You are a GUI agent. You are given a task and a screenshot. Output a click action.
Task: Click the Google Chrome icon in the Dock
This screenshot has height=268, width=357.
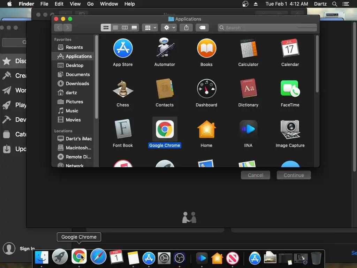[x=79, y=256]
